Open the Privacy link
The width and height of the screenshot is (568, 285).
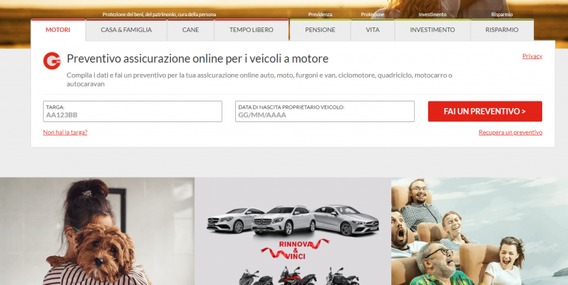click(532, 56)
